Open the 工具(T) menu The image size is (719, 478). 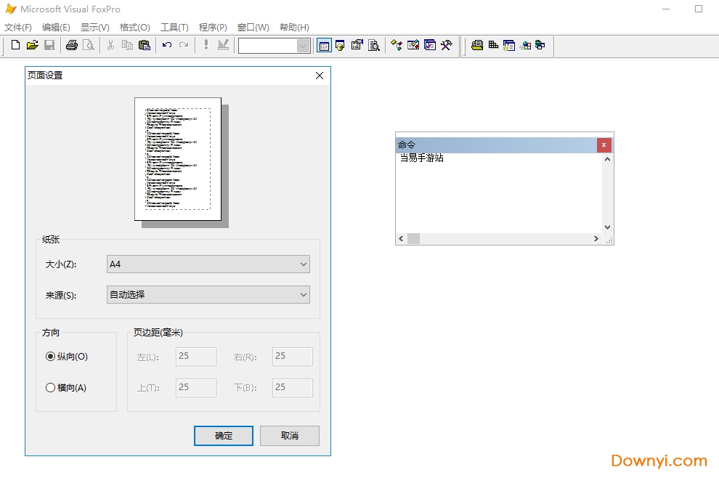[174, 28]
